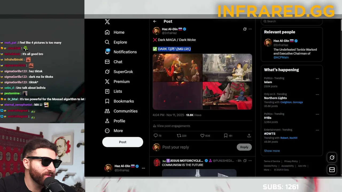
Task: Open Terms of Service link
Action: [272, 161]
